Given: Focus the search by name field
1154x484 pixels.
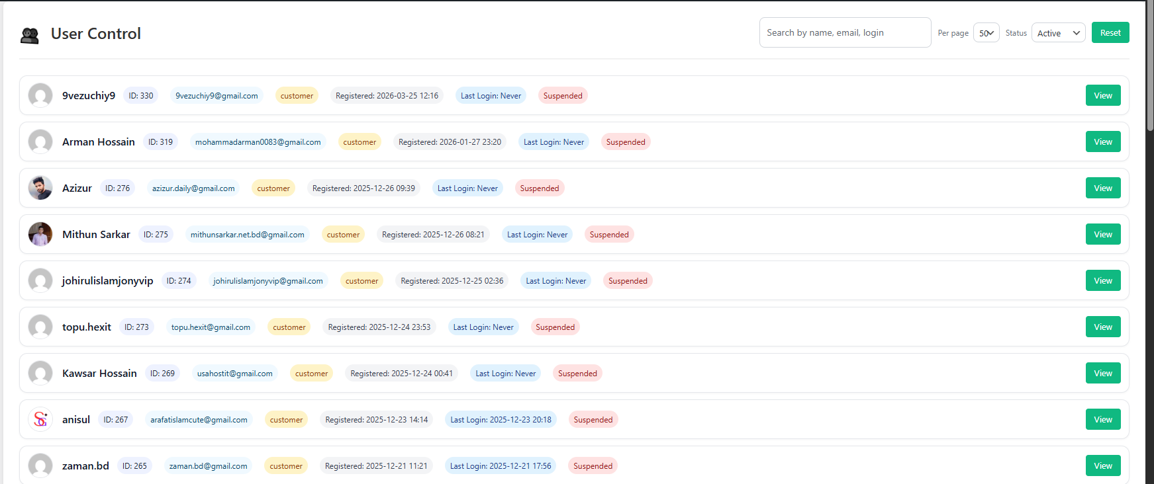Looking at the screenshot, I should [844, 32].
